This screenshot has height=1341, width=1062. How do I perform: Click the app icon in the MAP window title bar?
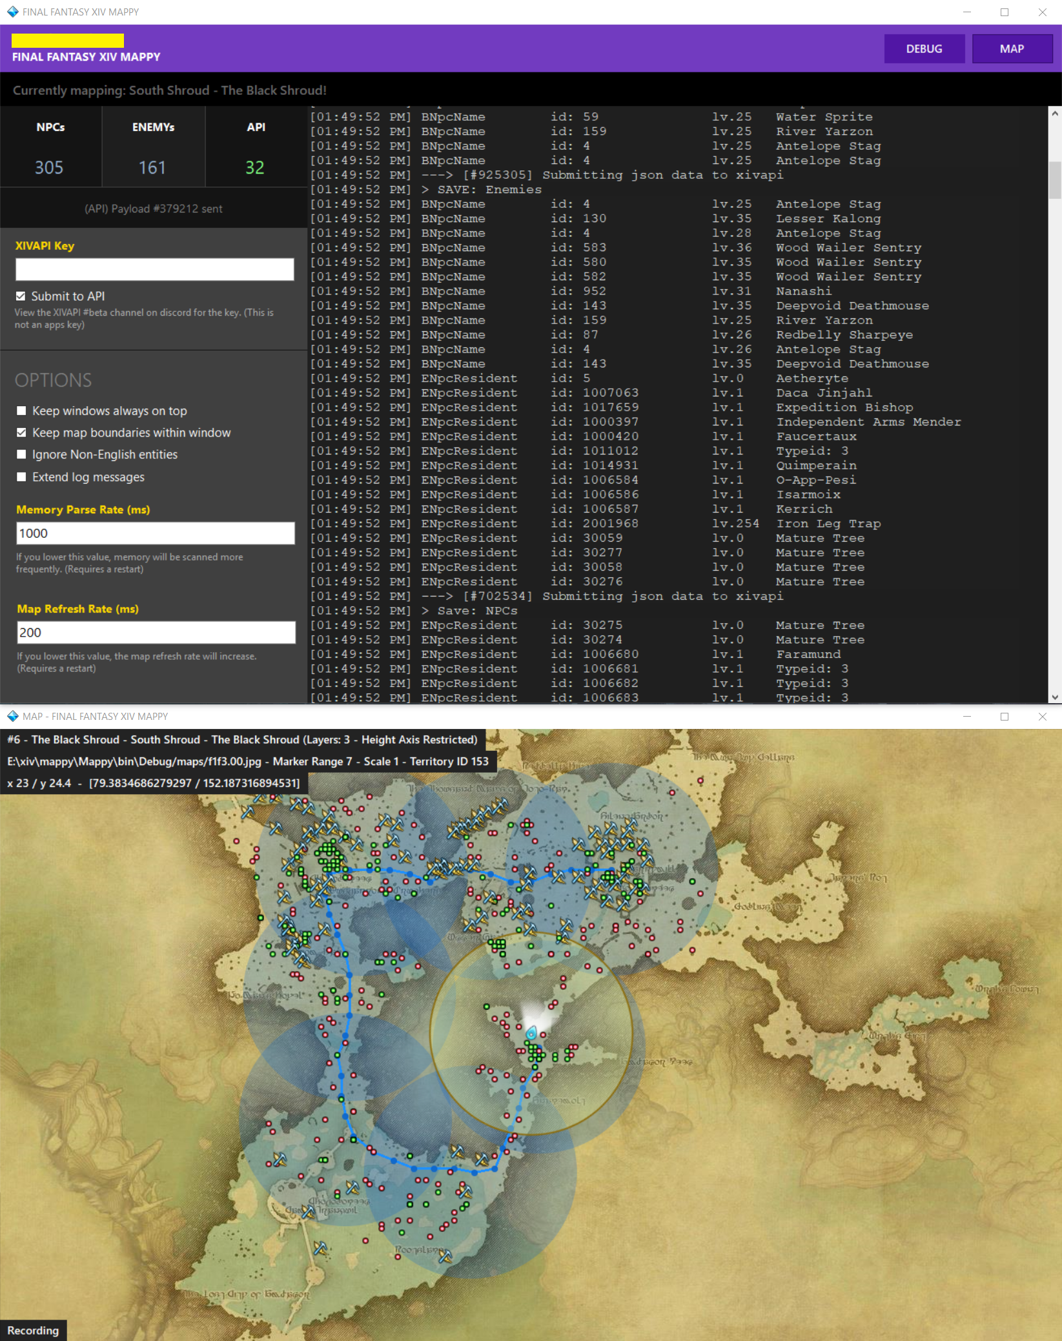coord(12,716)
